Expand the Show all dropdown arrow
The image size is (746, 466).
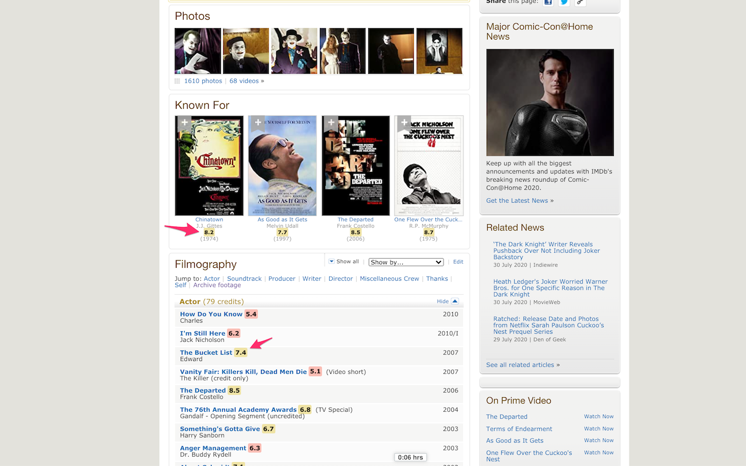330,261
